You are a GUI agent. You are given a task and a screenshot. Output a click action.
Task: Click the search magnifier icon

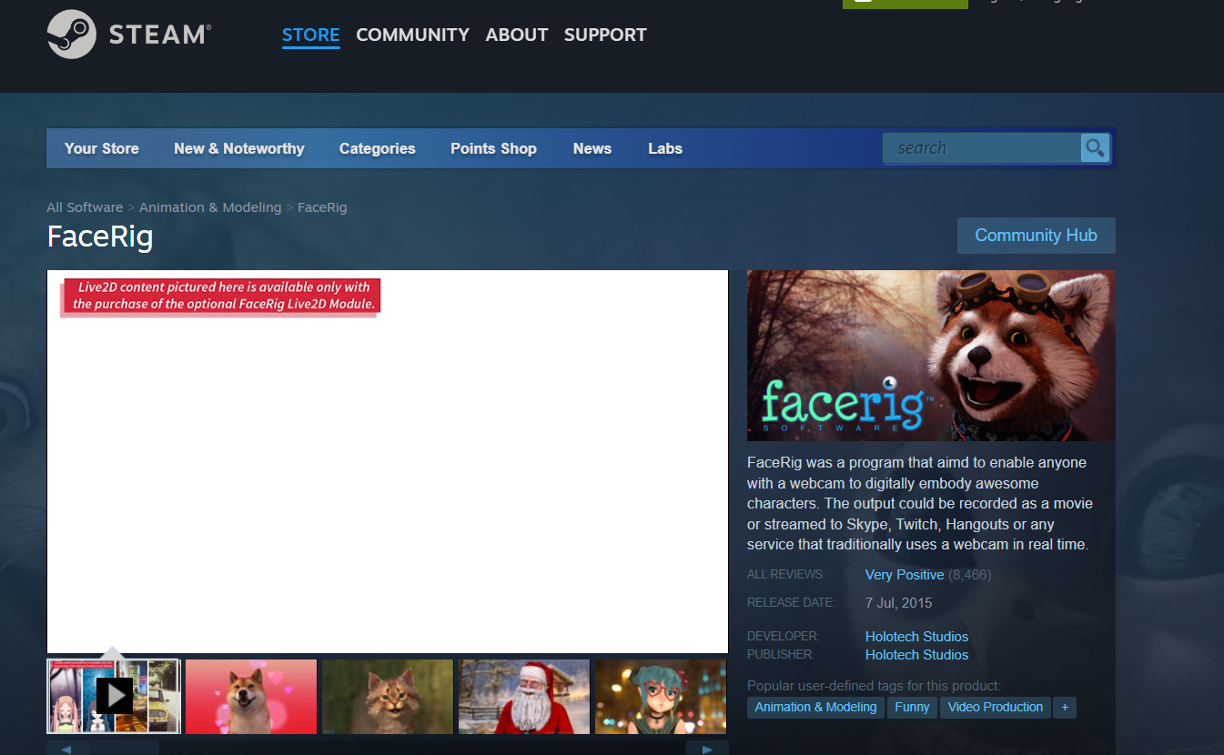[x=1095, y=147]
